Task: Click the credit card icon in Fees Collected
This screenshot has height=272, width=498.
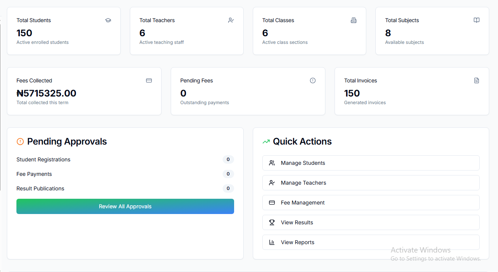Action: point(149,80)
